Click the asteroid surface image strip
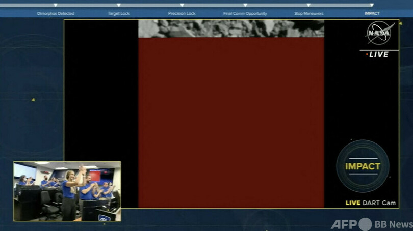This screenshot has width=413, height=231. point(231,28)
